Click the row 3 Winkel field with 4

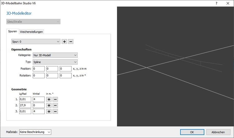pos(39,112)
